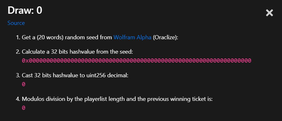Click the step number 2 marker
This screenshot has width=282, height=121.
click(18, 52)
